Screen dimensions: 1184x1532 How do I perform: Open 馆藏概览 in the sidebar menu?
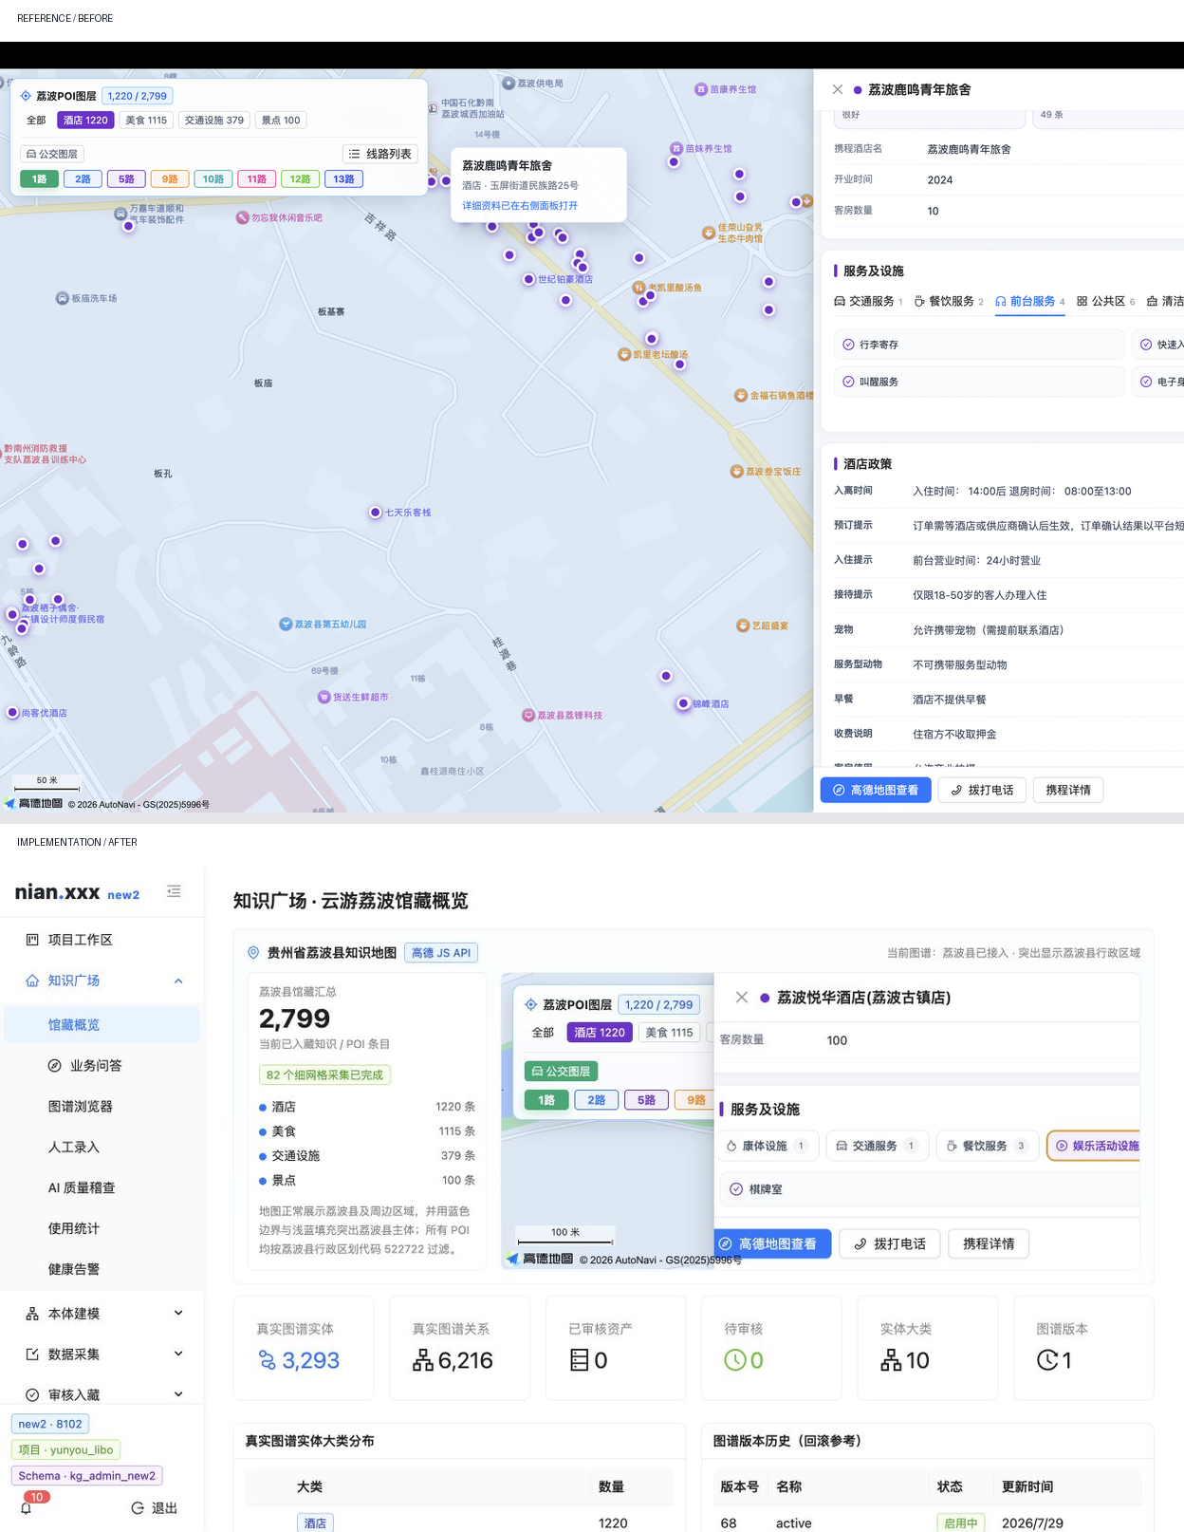pyautogui.click(x=102, y=1024)
